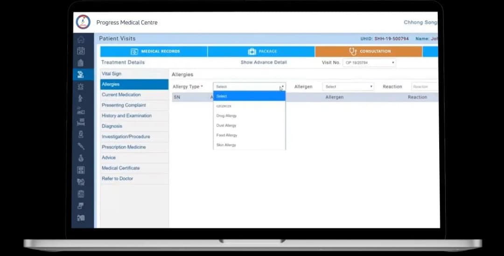
Task: Open the Medical Records tab
Action: point(154,51)
